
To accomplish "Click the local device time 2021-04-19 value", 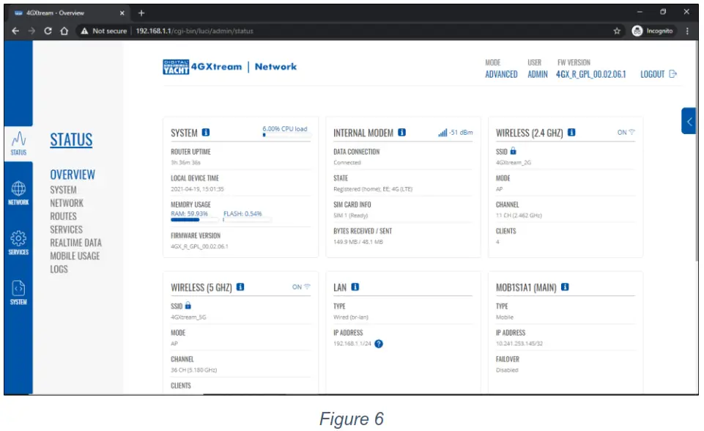I will [197, 189].
